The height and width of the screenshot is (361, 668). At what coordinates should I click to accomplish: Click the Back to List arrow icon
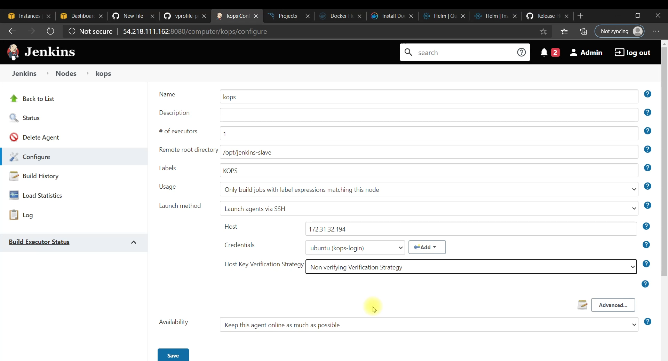tap(14, 99)
